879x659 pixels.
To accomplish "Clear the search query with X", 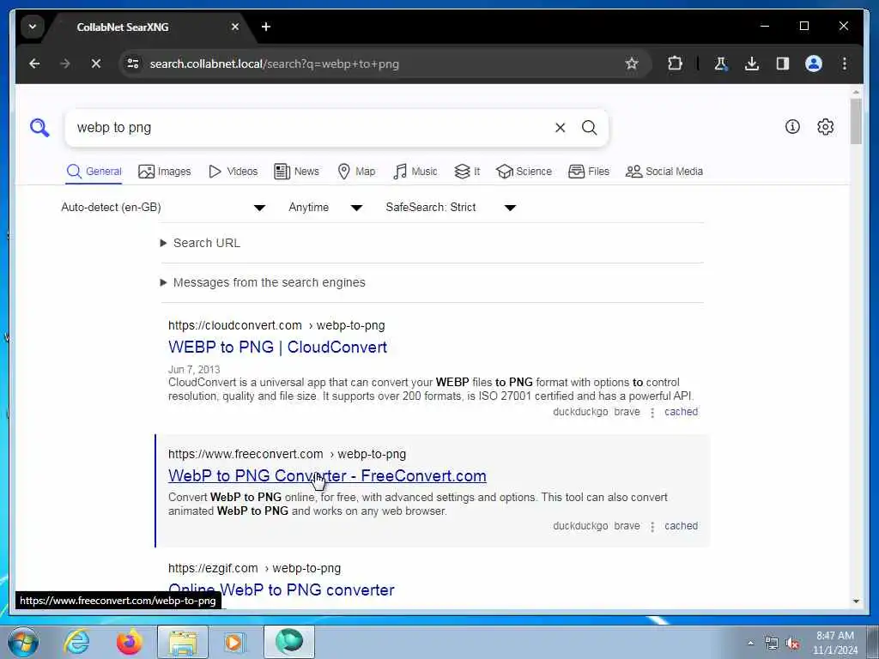I will (560, 128).
